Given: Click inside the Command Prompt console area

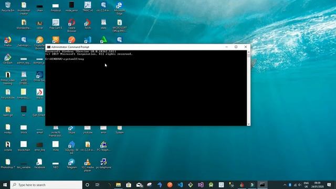Looking at the screenshot, I should 146,88.
